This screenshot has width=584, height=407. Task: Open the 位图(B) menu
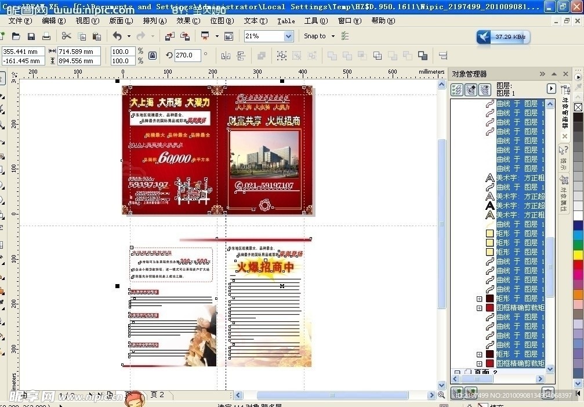(222, 20)
